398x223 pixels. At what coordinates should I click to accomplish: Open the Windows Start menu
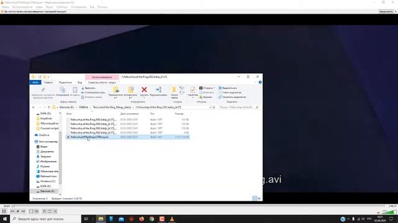(x=5, y=219)
